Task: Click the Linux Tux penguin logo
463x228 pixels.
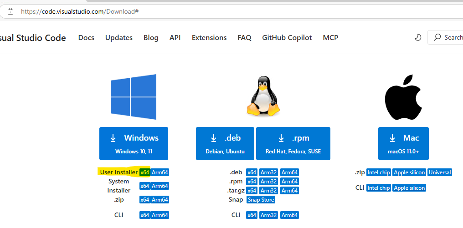Action: (x=263, y=96)
